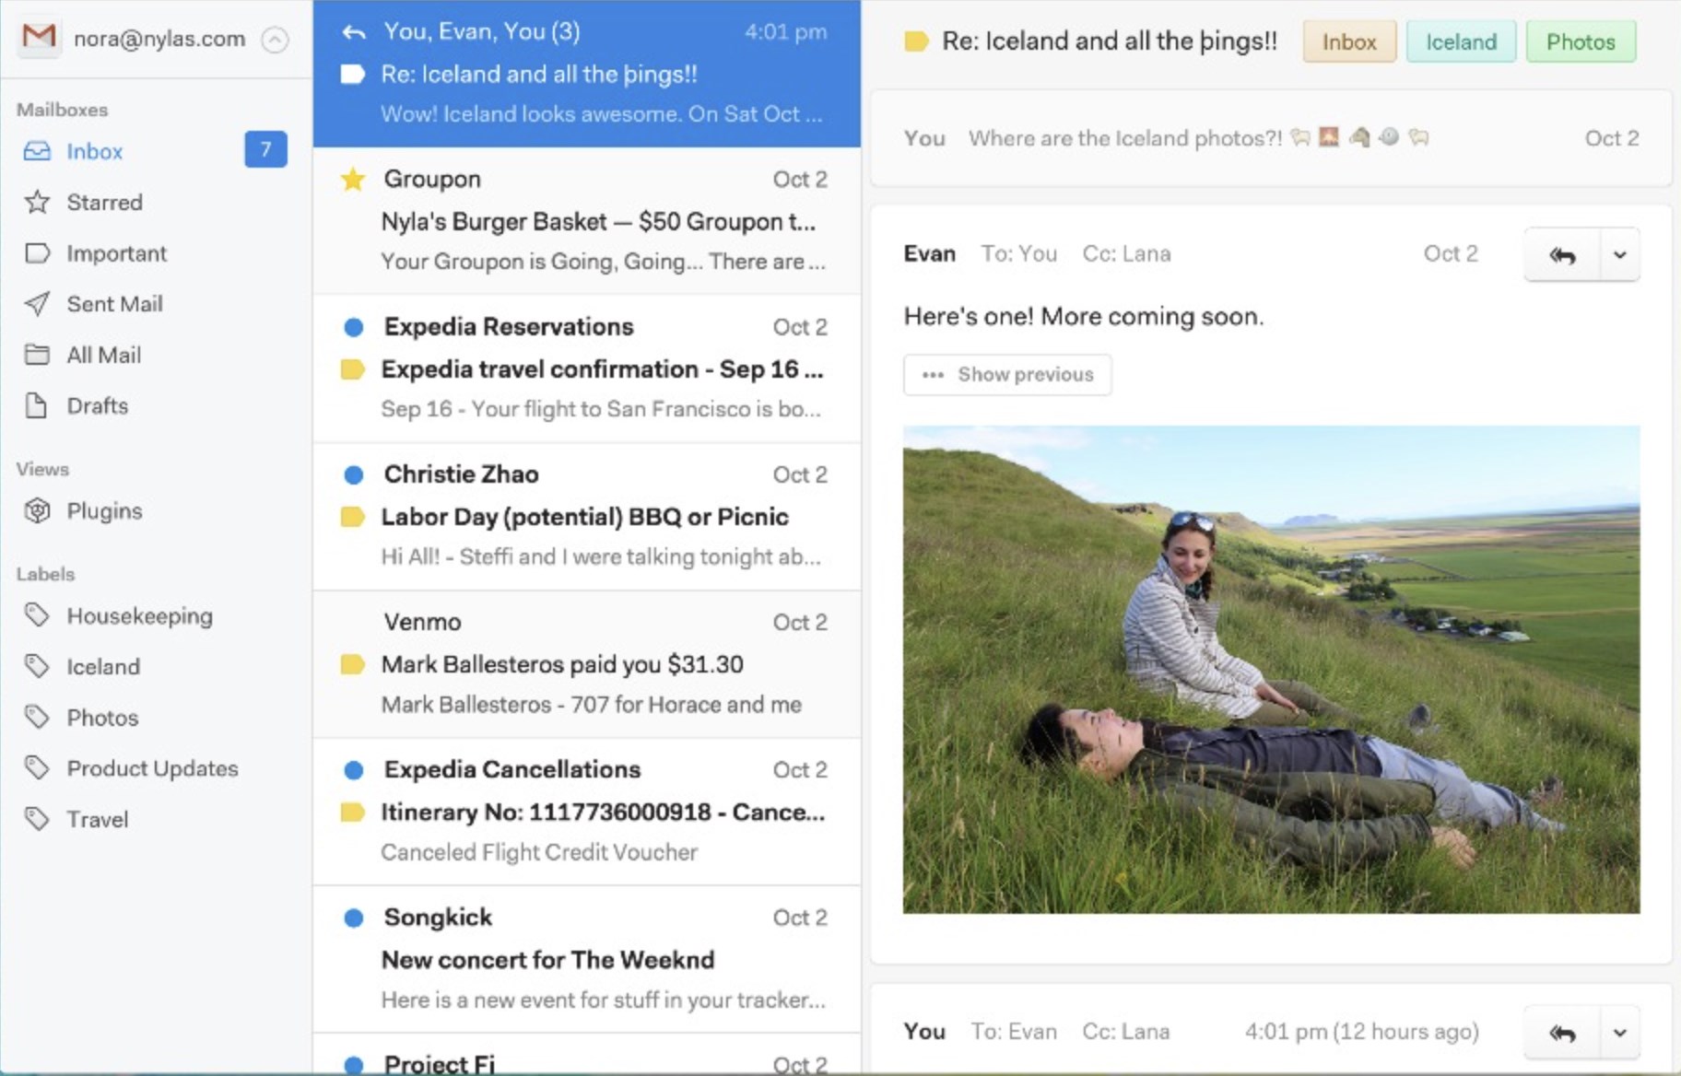Screen dimensions: 1681x1076
Task: Open Venmo Mark Ballesteros payment email
Action: (587, 663)
